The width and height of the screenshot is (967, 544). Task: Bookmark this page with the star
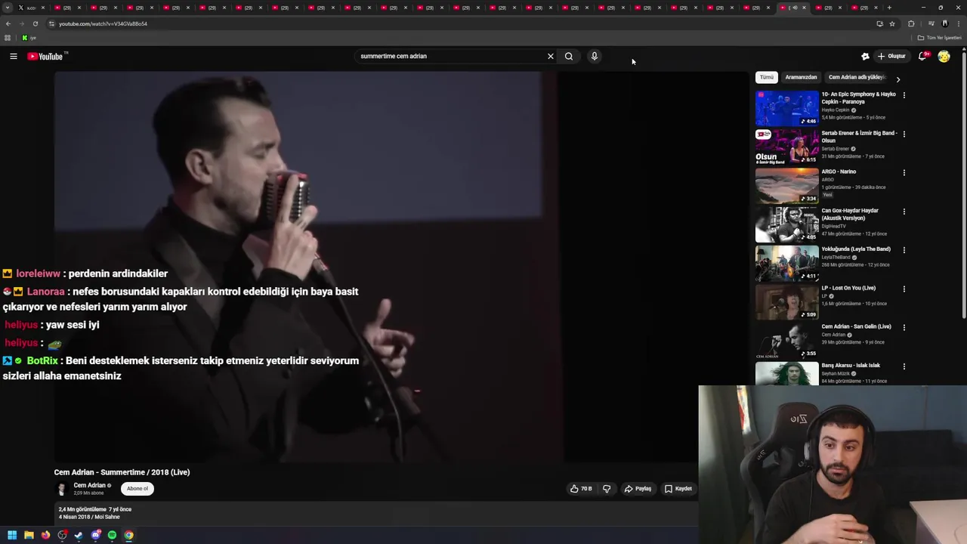coord(892,23)
